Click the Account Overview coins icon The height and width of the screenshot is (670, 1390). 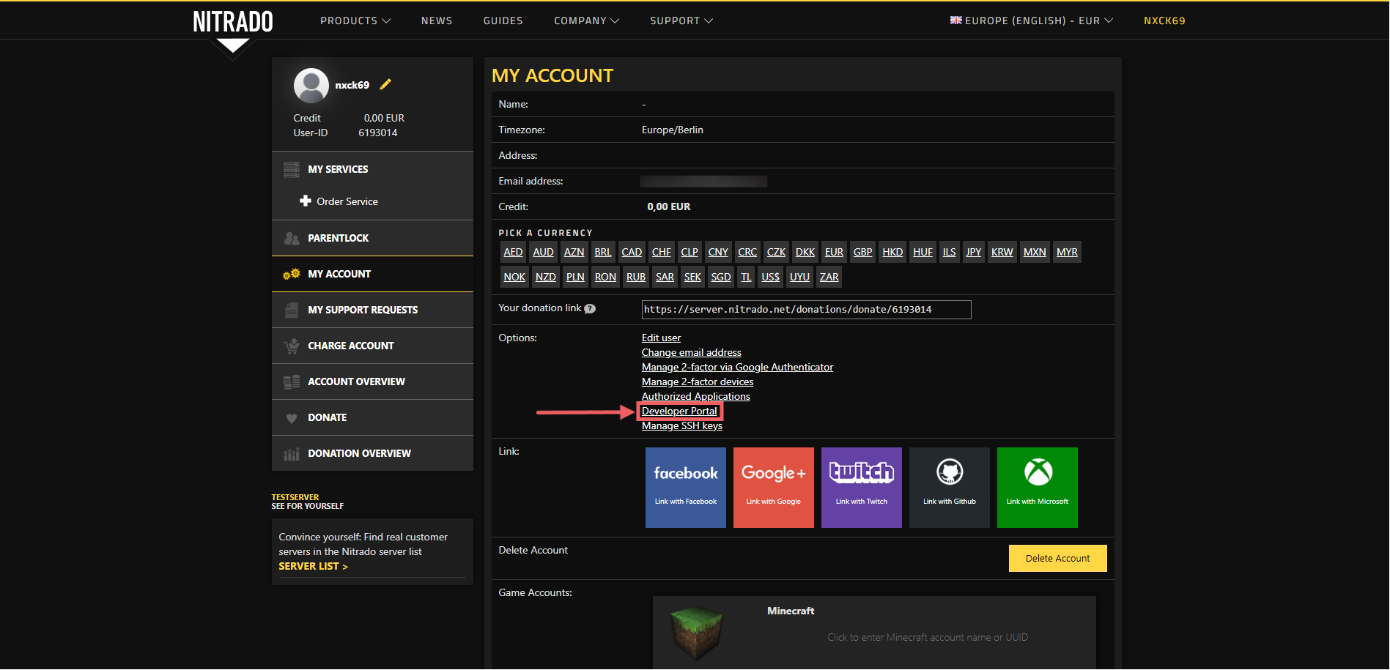click(292, 381)
